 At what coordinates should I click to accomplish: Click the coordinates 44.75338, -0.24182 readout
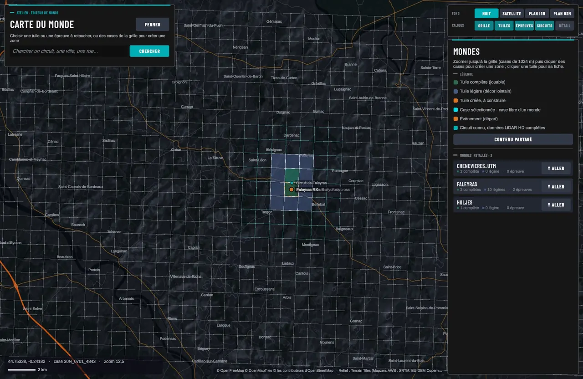(27, 362)
